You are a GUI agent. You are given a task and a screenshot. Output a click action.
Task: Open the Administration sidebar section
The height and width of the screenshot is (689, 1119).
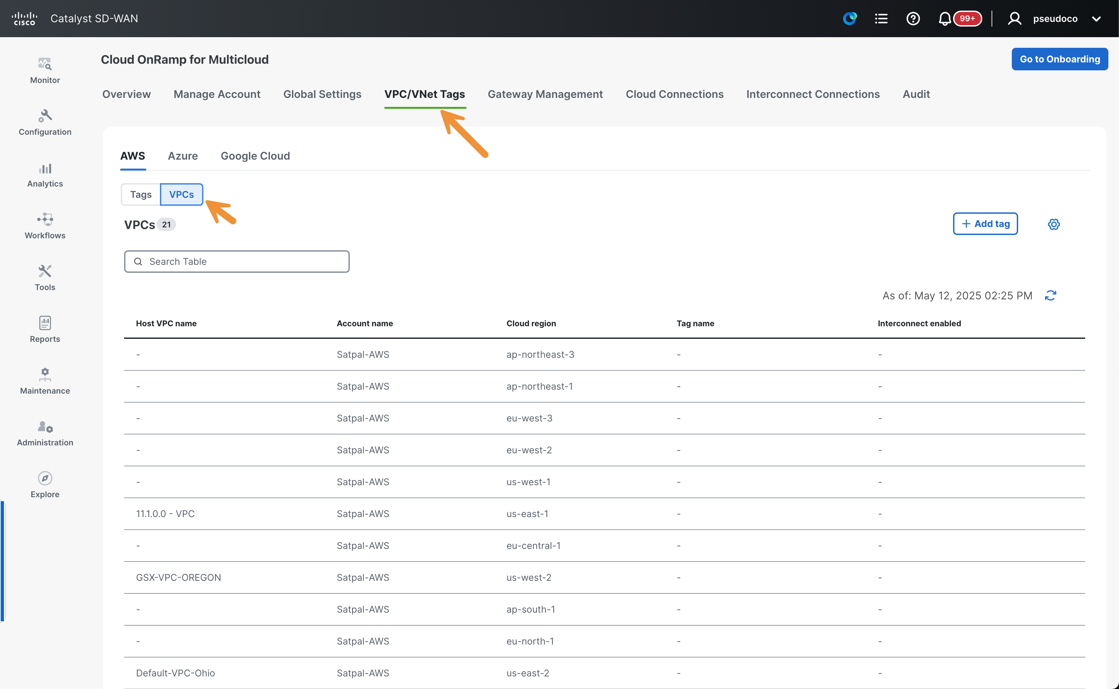tap(45, 433)
